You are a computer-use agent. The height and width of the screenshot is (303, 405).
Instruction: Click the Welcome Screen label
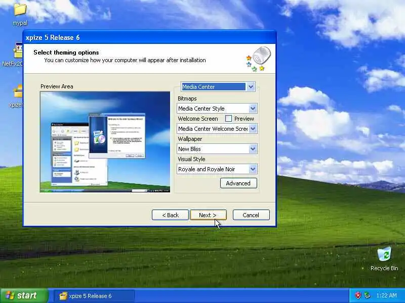[198, 119]
